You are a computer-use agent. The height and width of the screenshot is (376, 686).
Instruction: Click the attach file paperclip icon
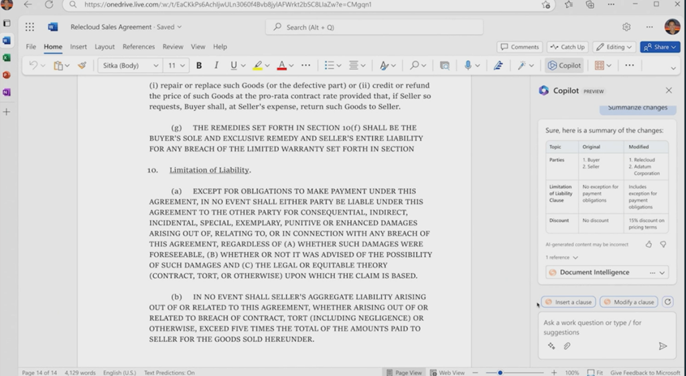point(567,346)
